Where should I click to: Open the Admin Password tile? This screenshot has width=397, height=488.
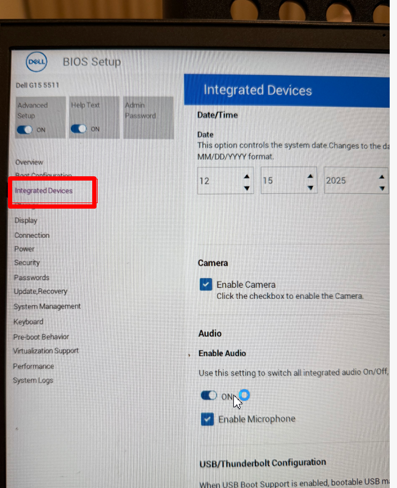[148, 117]
